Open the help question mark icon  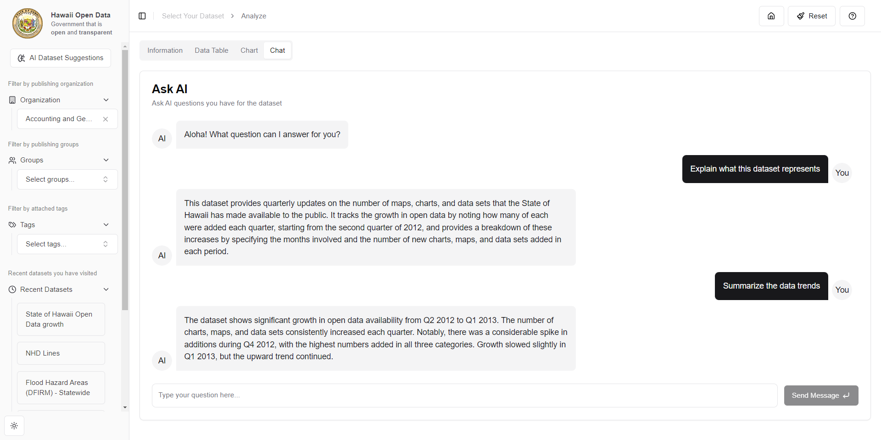(852, 16)
